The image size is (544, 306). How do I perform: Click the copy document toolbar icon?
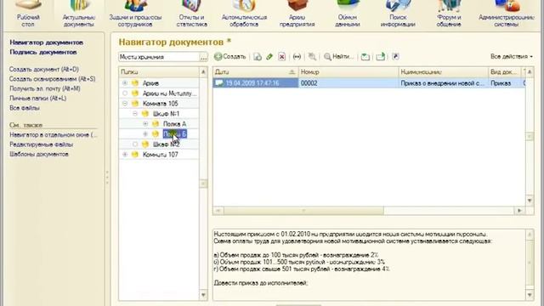(258, 57)
